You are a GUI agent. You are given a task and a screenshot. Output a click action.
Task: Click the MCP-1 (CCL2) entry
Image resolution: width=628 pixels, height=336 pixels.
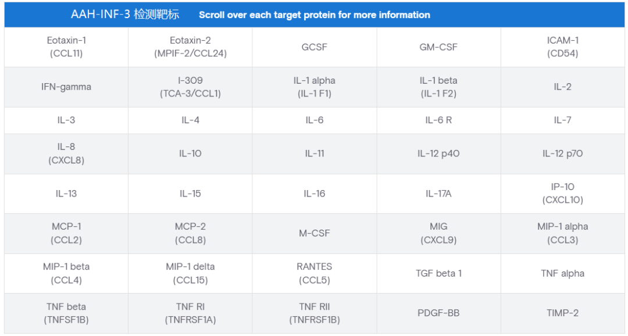pyautogui.click(x=66, y=233)
